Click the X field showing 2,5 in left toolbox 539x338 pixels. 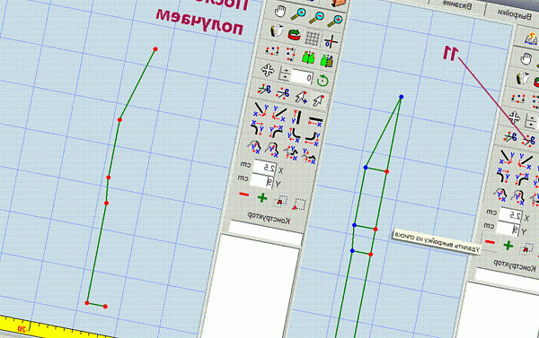click(265, 167)
